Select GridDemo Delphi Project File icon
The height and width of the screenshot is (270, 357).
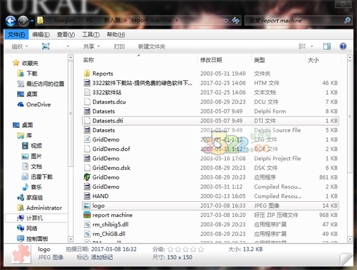click(87, 158)
